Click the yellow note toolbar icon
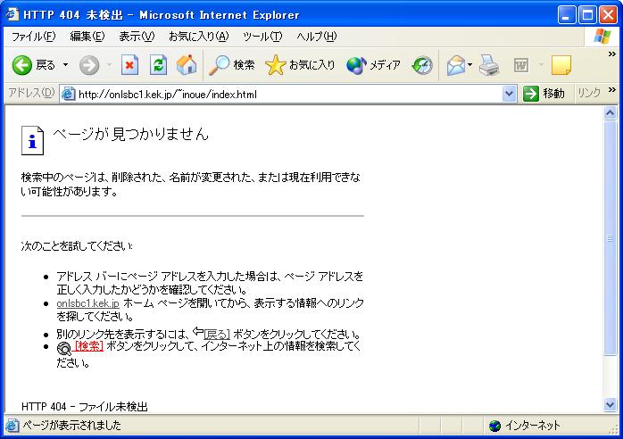Image resolution: width=623 pixels, height=439 pixels. [x=561, y=65]
